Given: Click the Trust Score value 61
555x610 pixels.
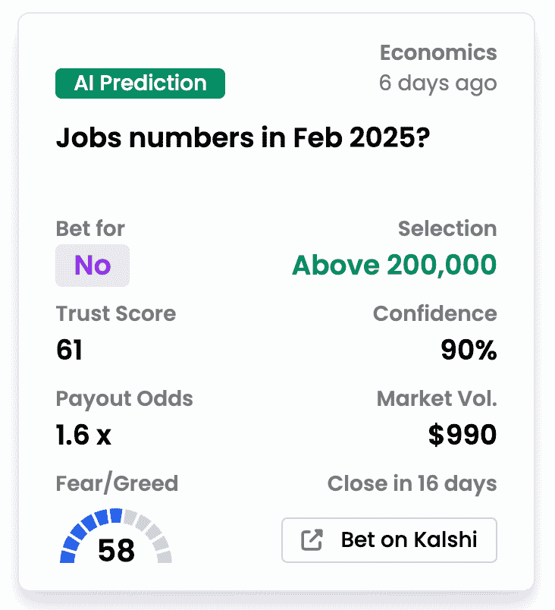Looking at the screenshot, I should [x=69, y=349].
